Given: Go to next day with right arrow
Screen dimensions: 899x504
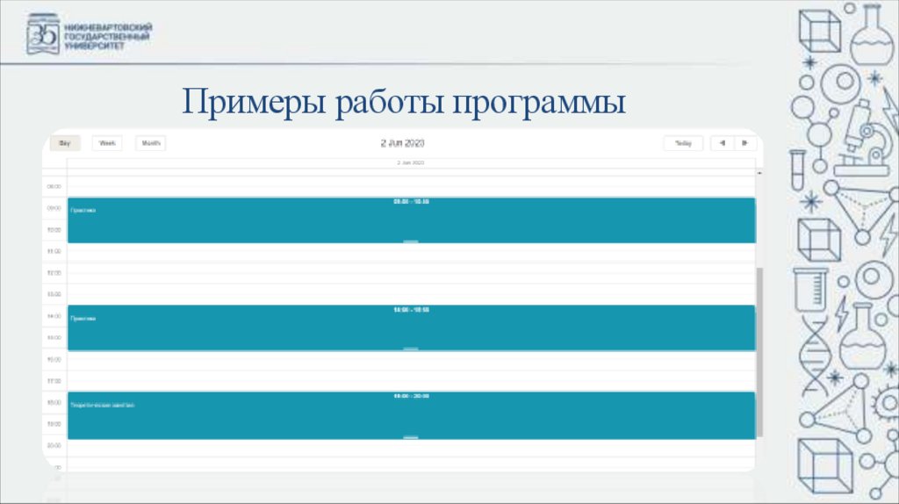Looking at the screenshot, I should [744, 143].
